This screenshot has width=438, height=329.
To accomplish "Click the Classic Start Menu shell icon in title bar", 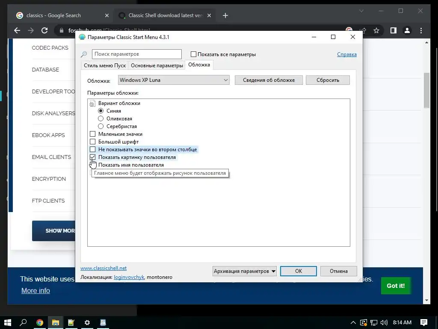I will coord(82,37).
